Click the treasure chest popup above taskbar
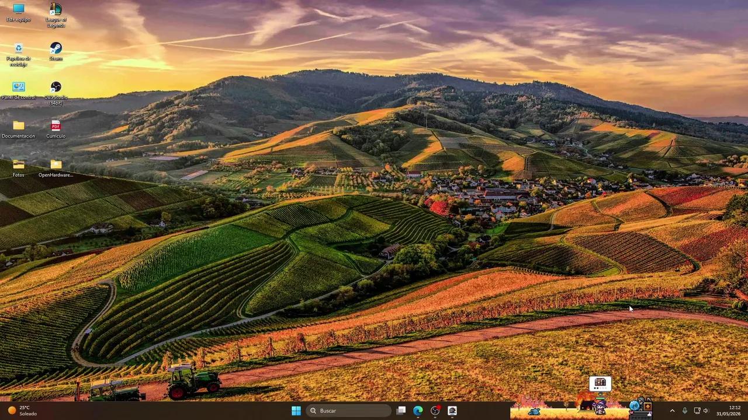748x420 pixels. [600, 383]
